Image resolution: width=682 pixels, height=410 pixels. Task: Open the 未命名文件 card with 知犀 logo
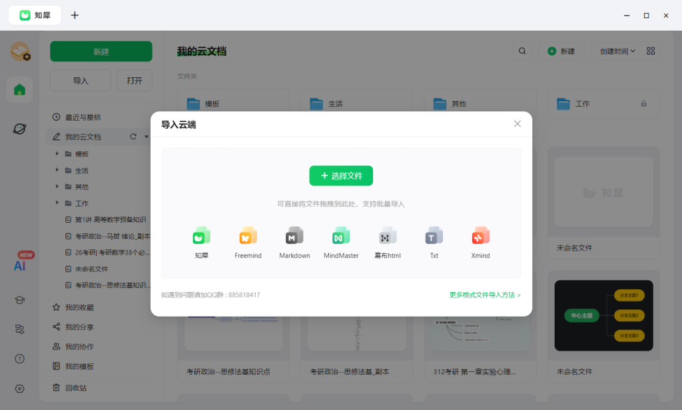point(603,203)
